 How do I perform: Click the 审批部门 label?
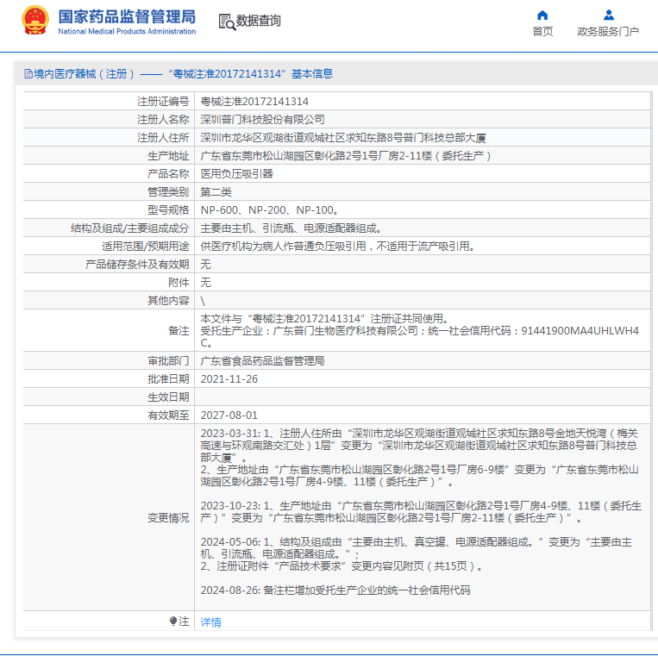coord(168,360)
